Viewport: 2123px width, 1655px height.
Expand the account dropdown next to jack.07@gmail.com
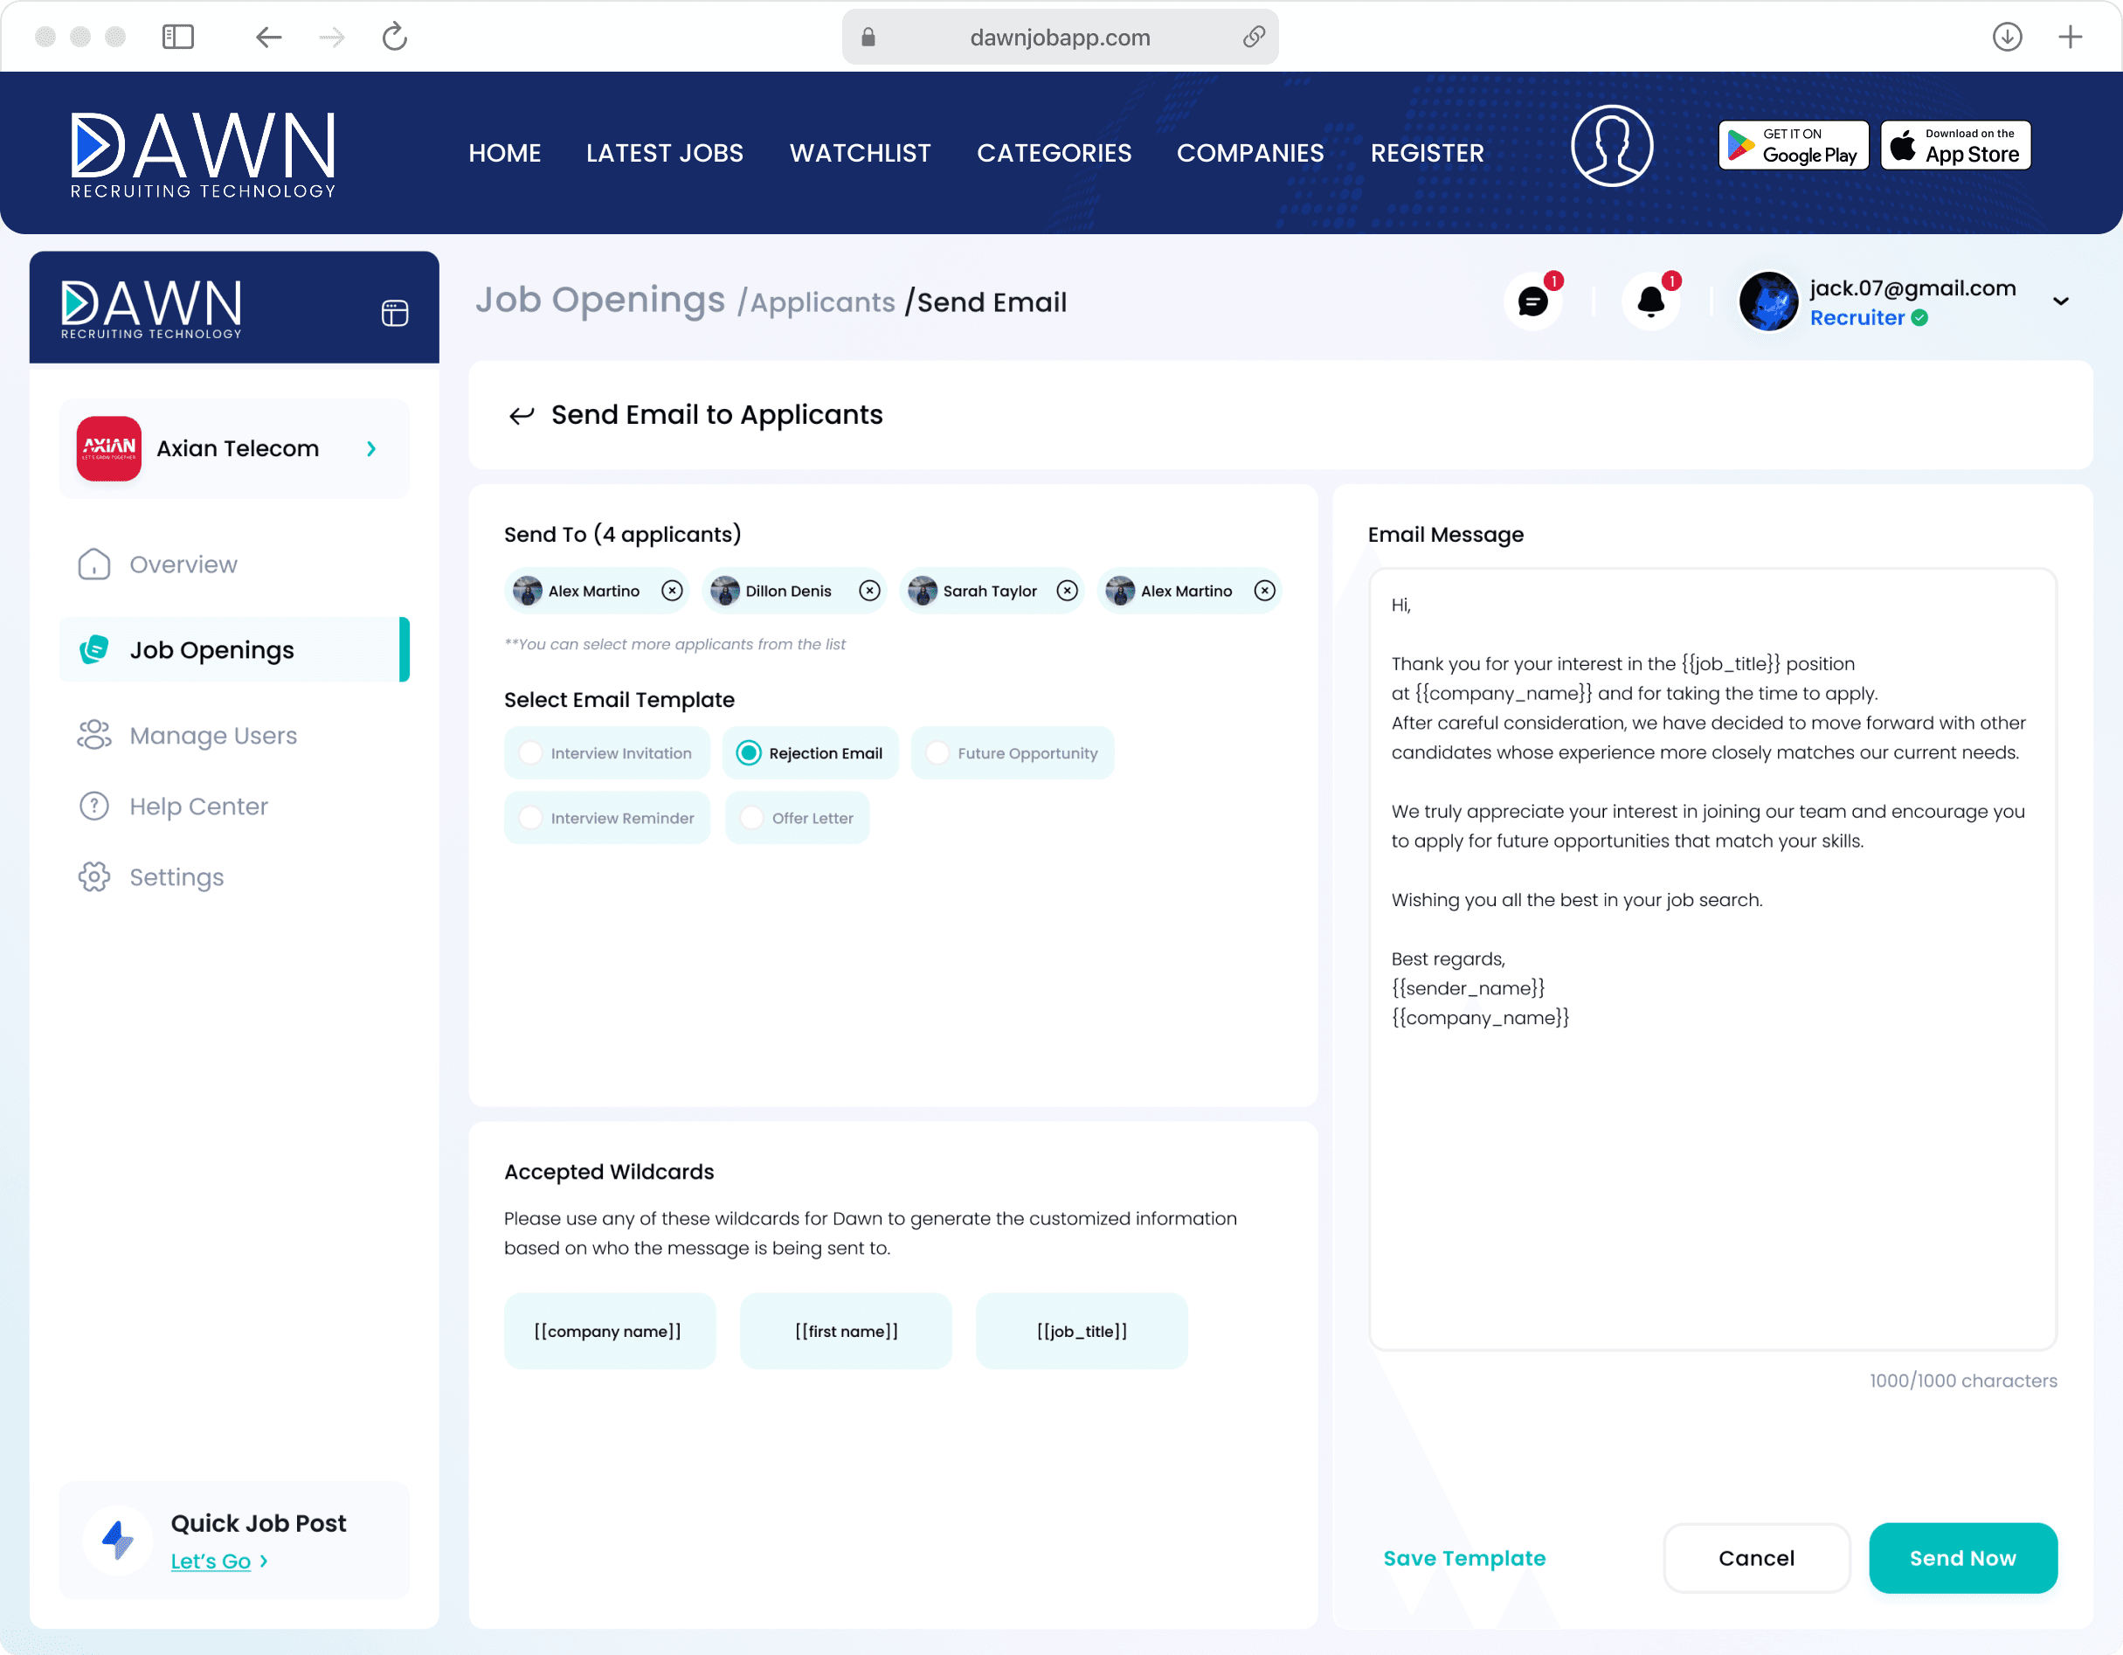pos(2061,301)
